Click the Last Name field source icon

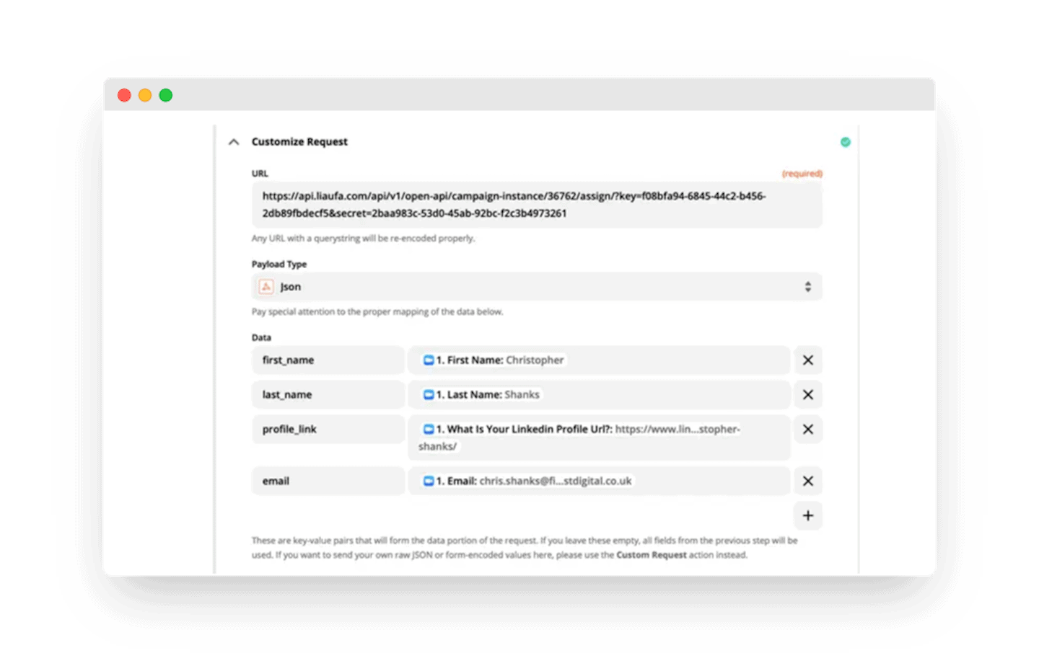click(429, 395)
